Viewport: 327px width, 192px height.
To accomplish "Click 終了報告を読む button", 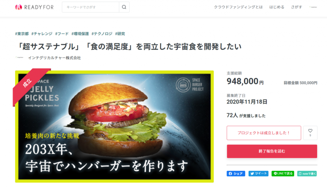I will 272,151.
